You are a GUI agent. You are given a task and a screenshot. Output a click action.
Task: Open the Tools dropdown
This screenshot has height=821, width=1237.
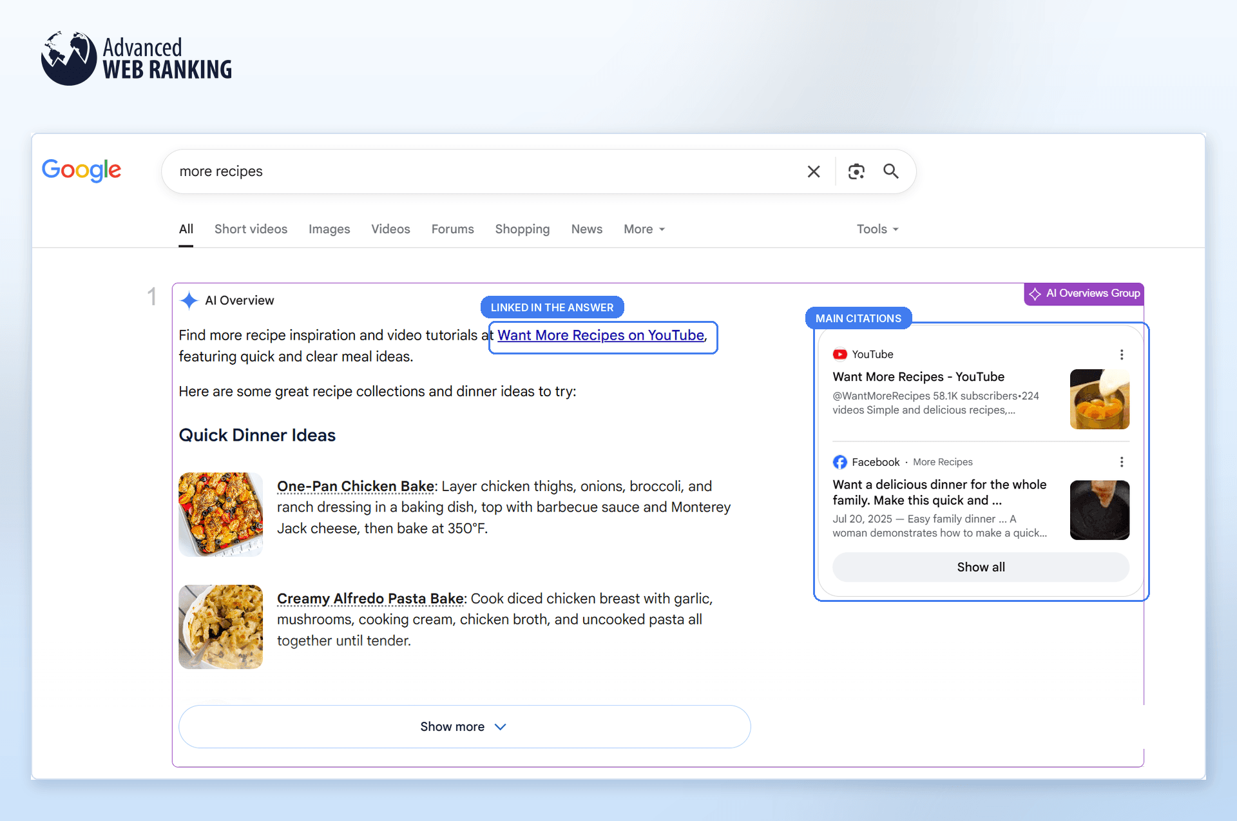point(877,229)
